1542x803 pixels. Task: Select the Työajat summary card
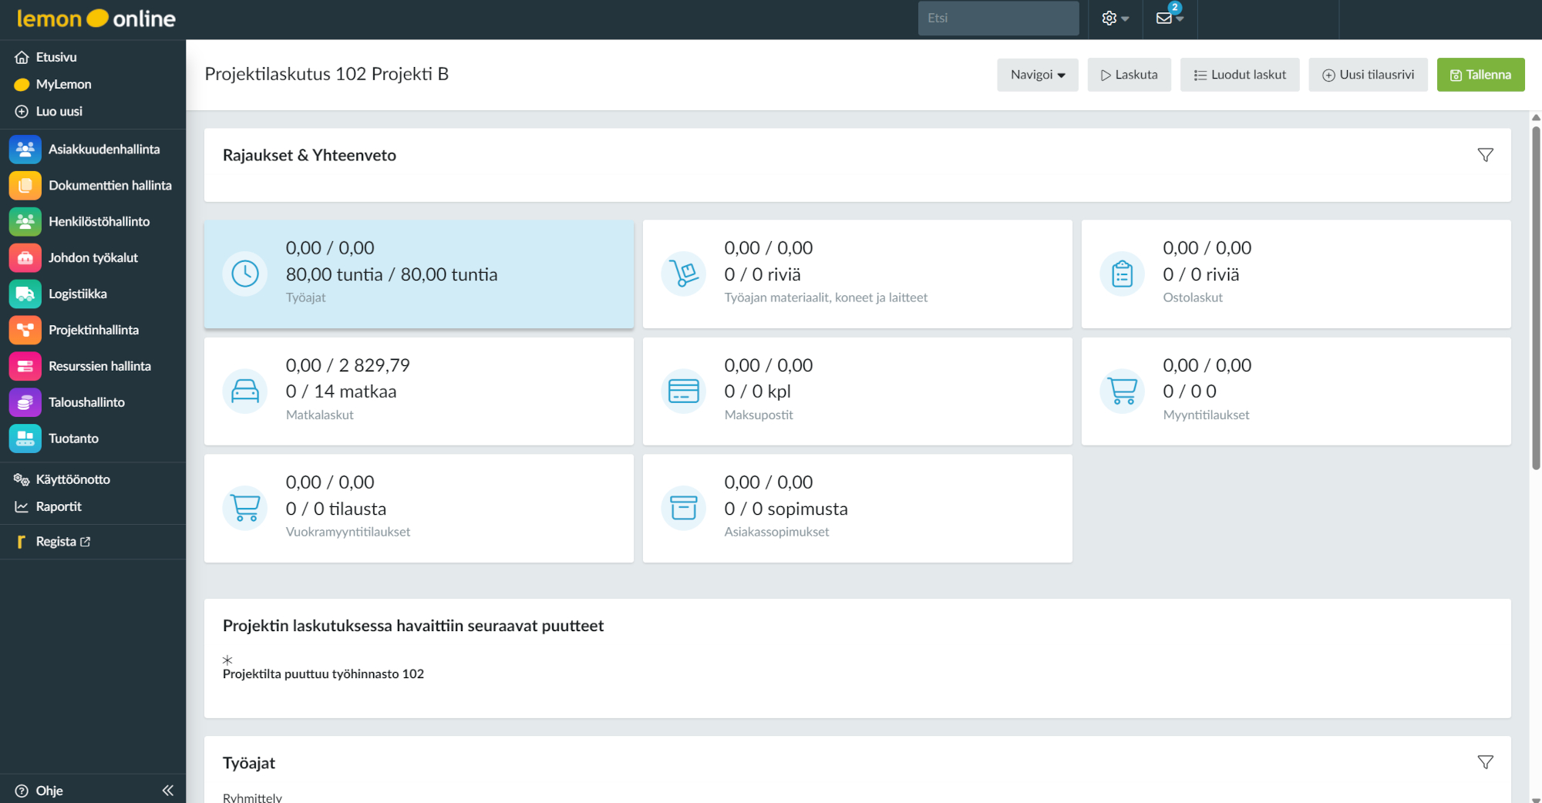419,274
